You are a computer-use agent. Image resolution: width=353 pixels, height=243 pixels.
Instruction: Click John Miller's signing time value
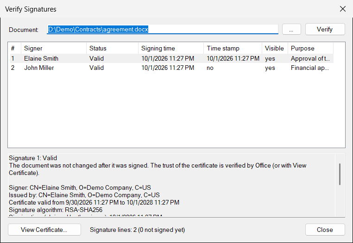pos(168,68)
